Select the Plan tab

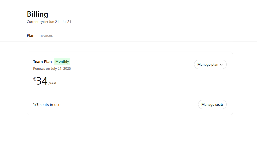[x=31, y=35]
